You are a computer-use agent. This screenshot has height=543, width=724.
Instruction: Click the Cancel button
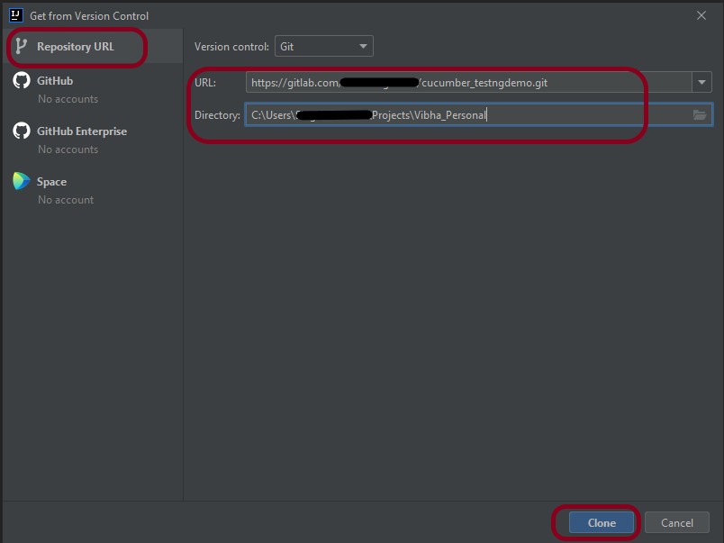677,522
